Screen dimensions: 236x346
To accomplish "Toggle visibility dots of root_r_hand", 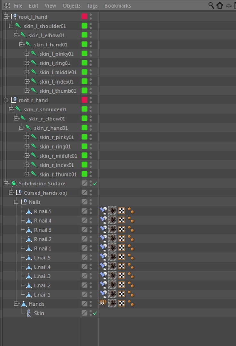I will click(x=91, y=100).
